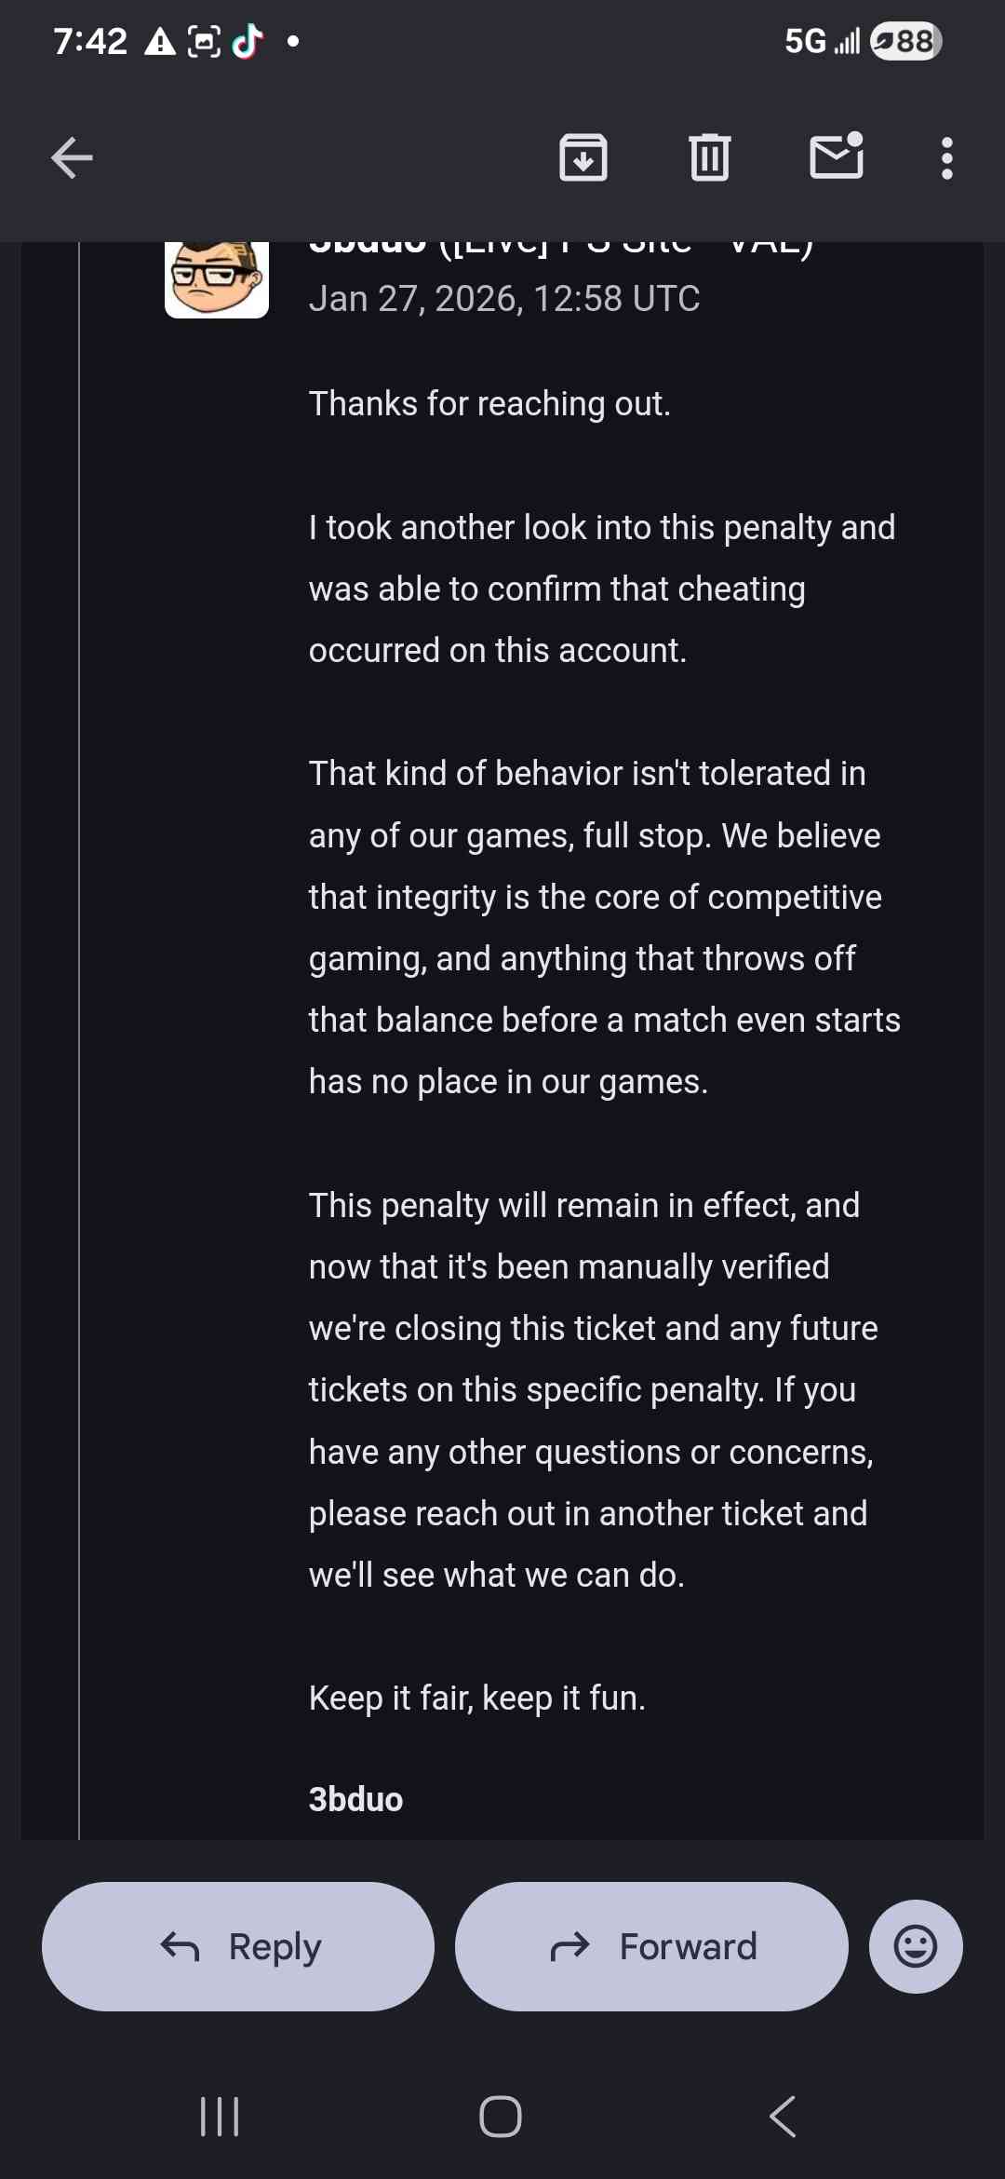Tap the battery level indicator
Image resolution: width=1005 pixels, height=2179 pixels.
(x=905, y=41)
